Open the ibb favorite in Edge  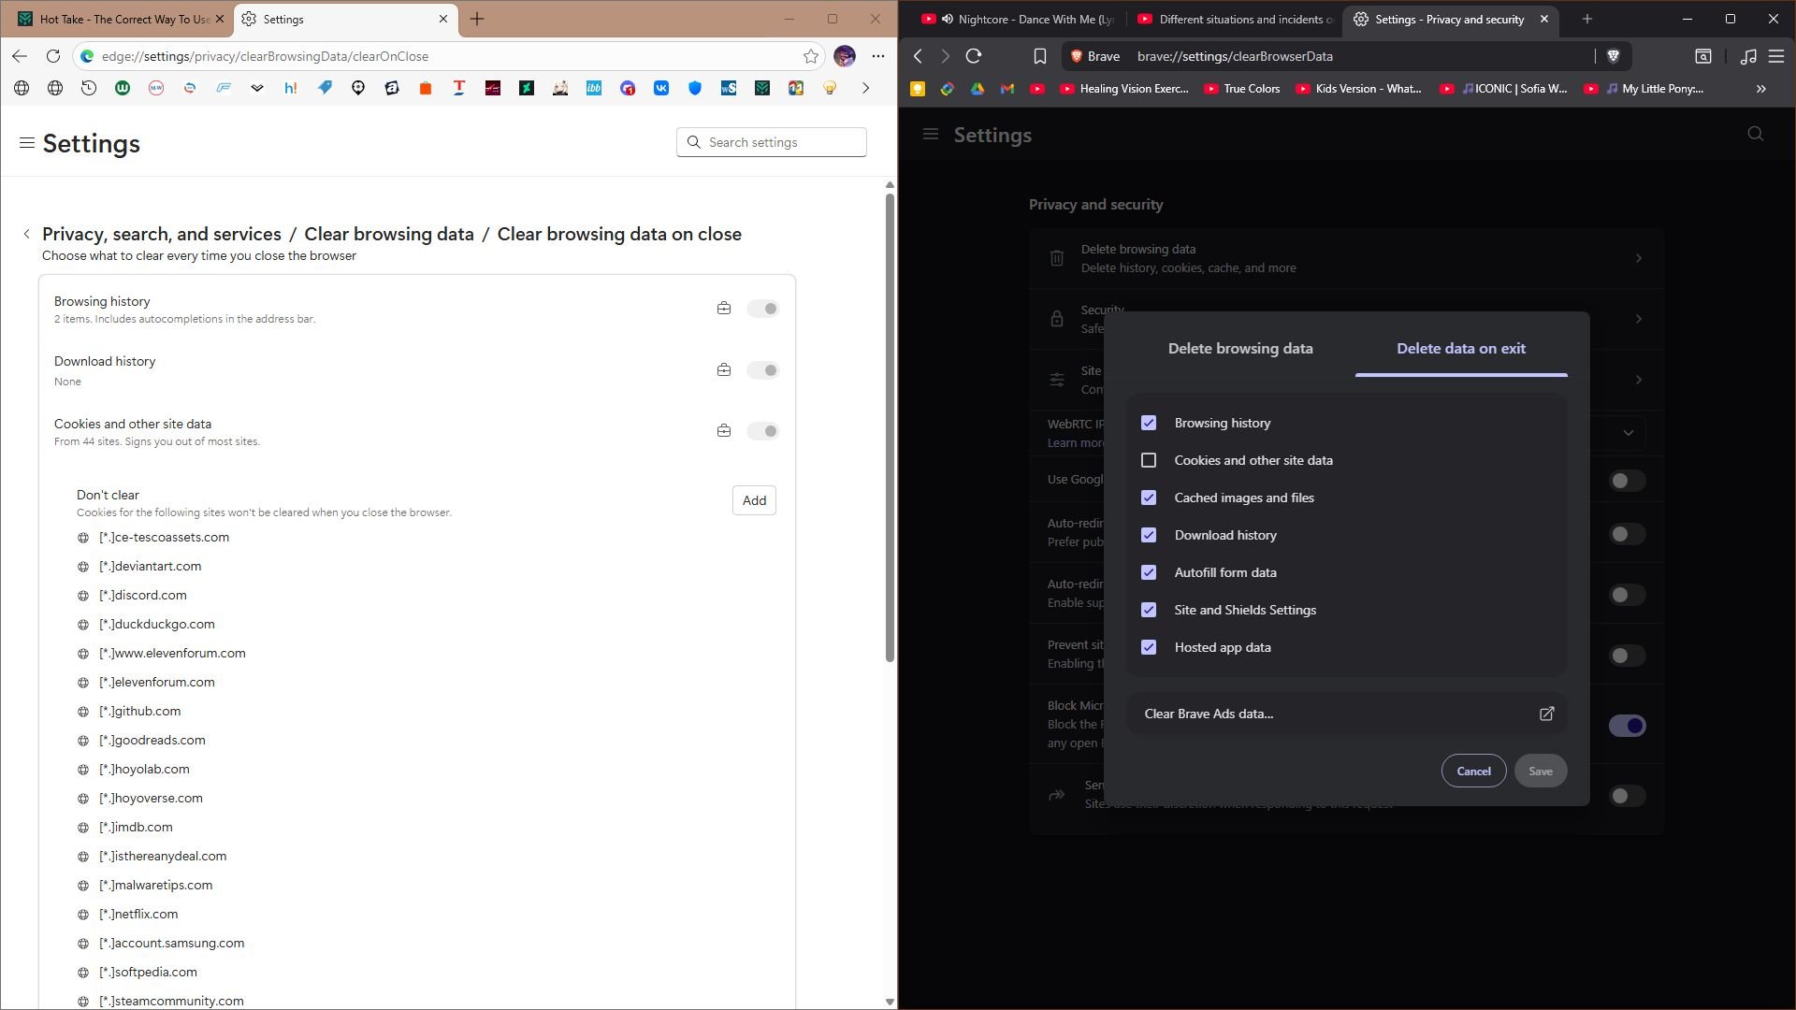(x=594, y=88)
